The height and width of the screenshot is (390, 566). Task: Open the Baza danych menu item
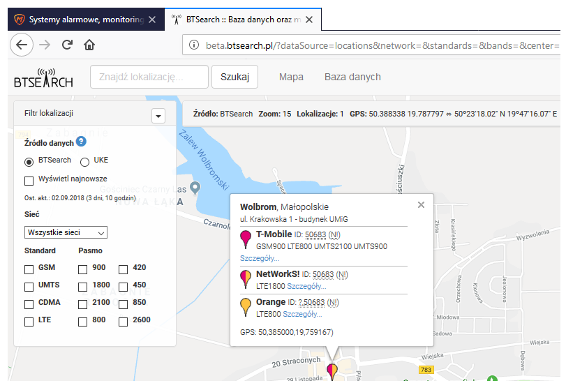(352, 77)
